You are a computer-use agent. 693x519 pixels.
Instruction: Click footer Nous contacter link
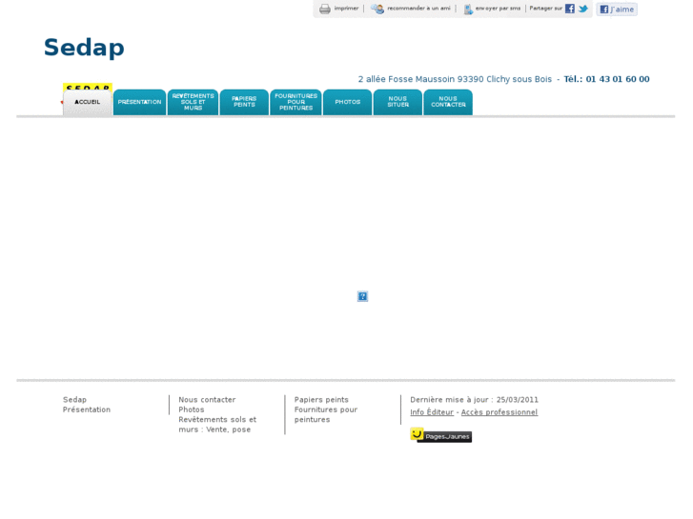[x=207, y=400]
